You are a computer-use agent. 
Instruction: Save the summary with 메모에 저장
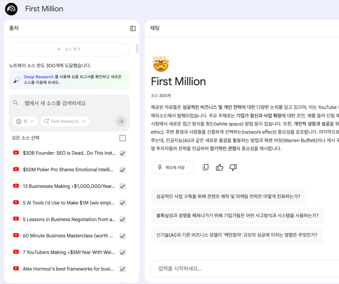[x=172, y=167]
